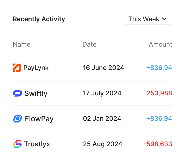Viewport: 185px width, 161px height.
Task: Click the date 16 June 2024
Action: [x=103, y=68]
